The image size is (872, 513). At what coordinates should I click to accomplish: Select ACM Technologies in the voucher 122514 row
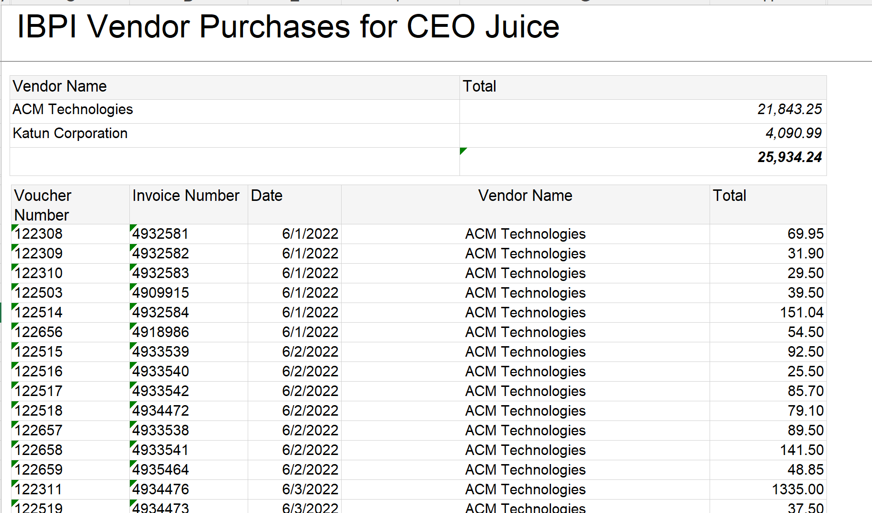(526, 313)
